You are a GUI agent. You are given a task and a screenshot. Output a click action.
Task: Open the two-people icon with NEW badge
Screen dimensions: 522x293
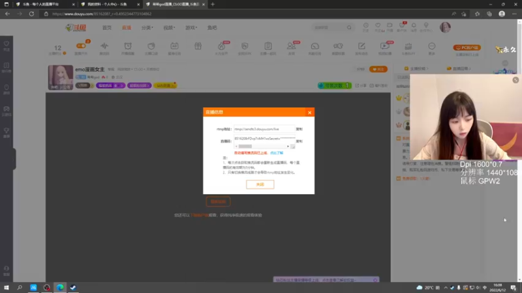(x=292, y=48)
